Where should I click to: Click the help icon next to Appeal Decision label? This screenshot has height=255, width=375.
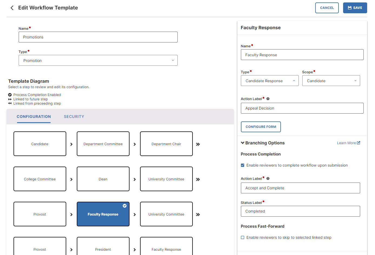[x=268, y=99]
